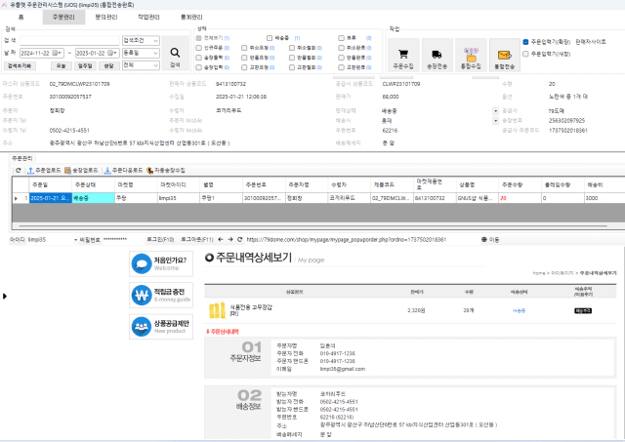625x442 pixels.
Task: Switch to the 통계관리 tab
Action: point(192,17)
